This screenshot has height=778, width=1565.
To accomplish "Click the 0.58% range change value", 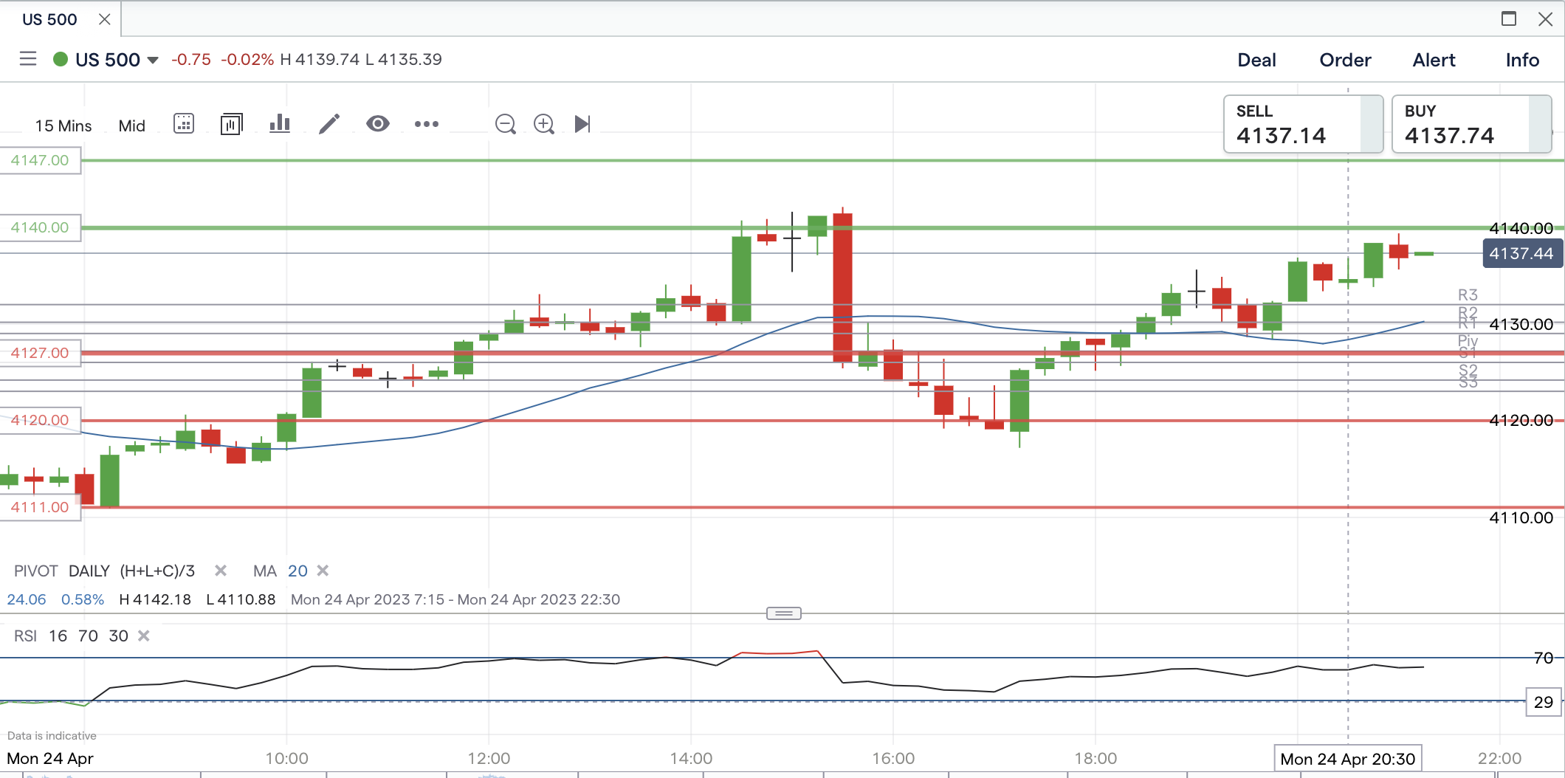I will [x=83, y=599].
